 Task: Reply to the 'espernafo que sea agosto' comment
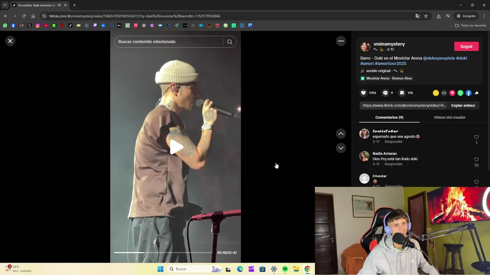coord(394,141)
